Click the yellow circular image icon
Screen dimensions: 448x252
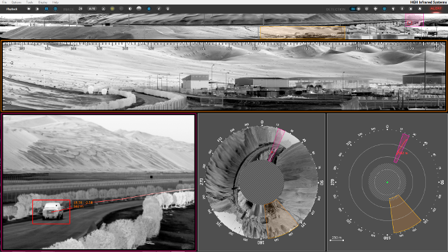tap(112, 9)
